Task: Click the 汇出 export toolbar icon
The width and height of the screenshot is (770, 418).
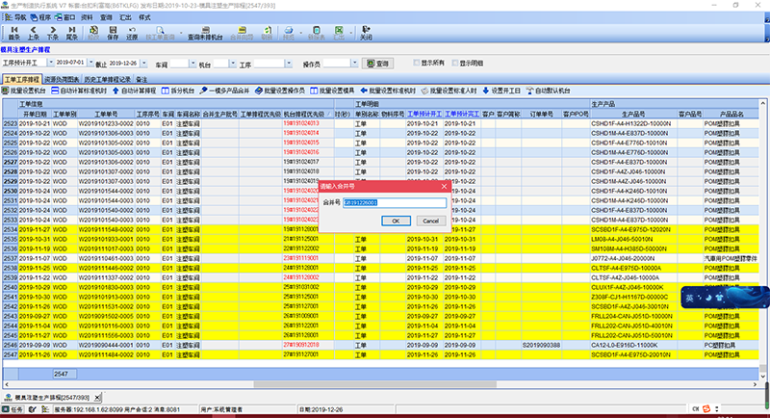Action: (x=339, y=33)
